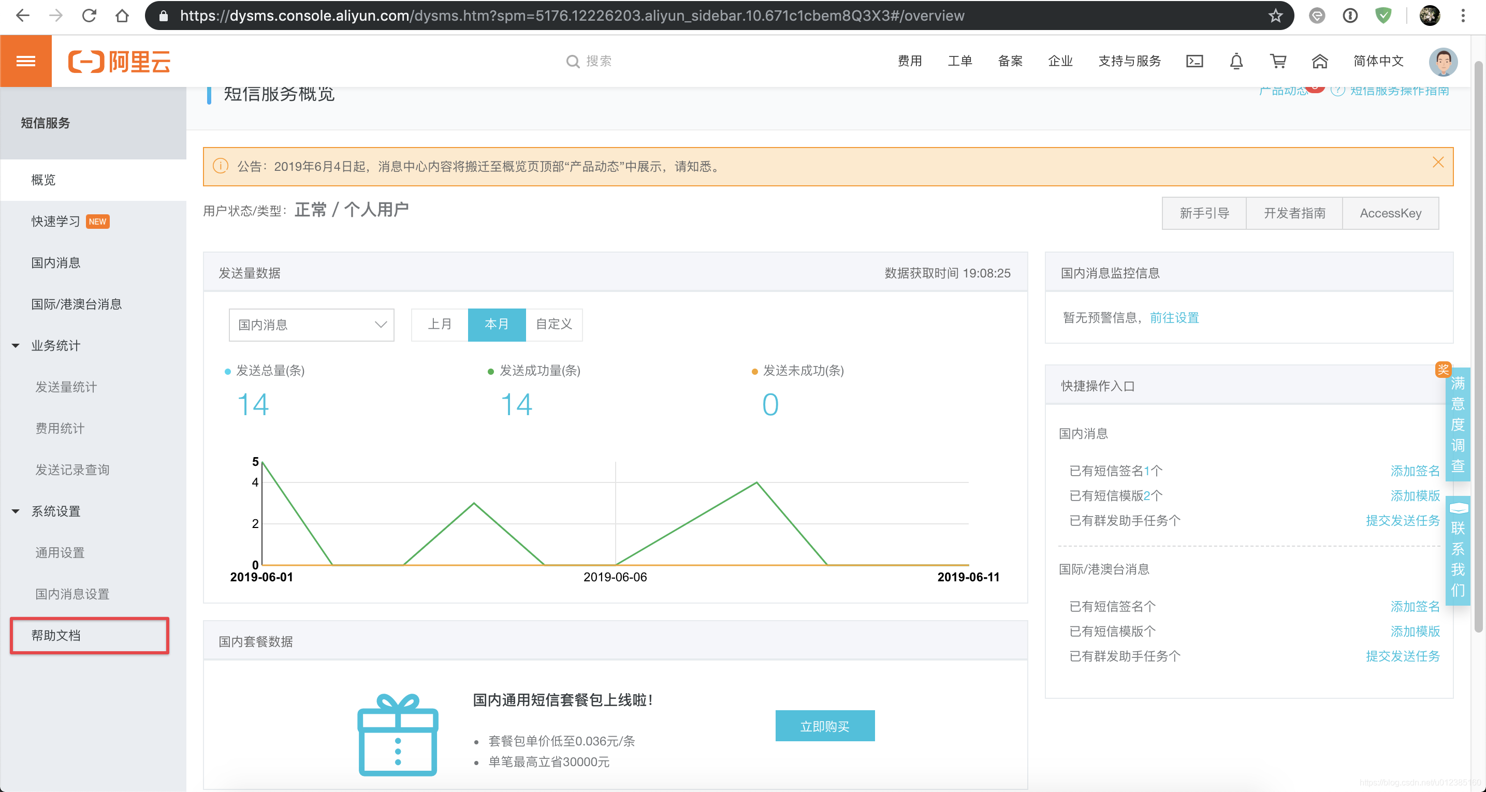Click the green shield extension icon

tap(1383, 16)
